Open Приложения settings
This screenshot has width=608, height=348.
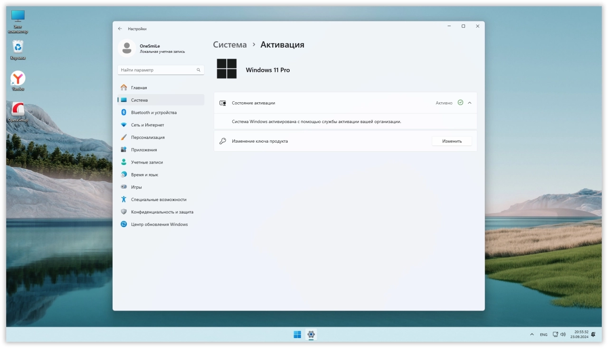tap(161, 149)
